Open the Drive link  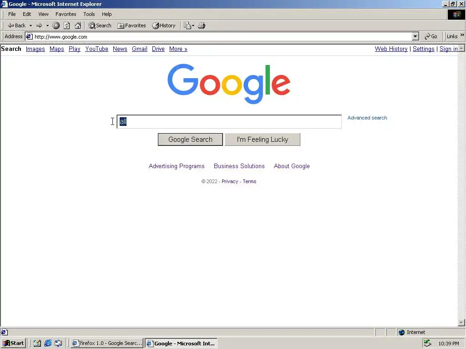pos(158,49)
